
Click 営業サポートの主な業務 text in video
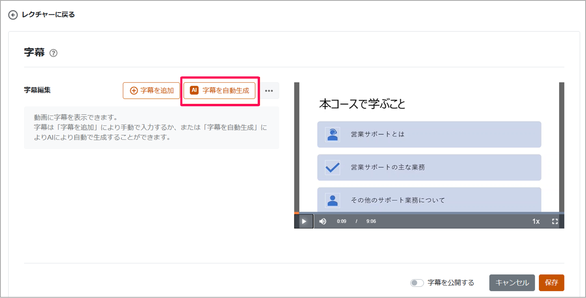(x=388, y=167)
